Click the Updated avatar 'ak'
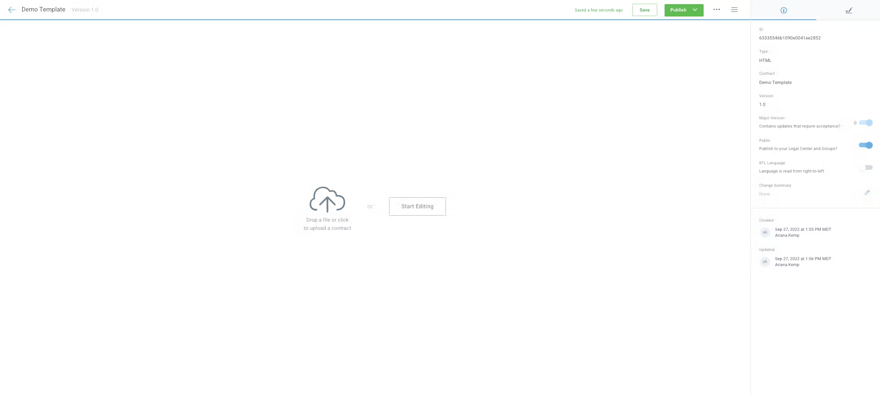This screenshot has height=395, width=880. tap(765, 261)
